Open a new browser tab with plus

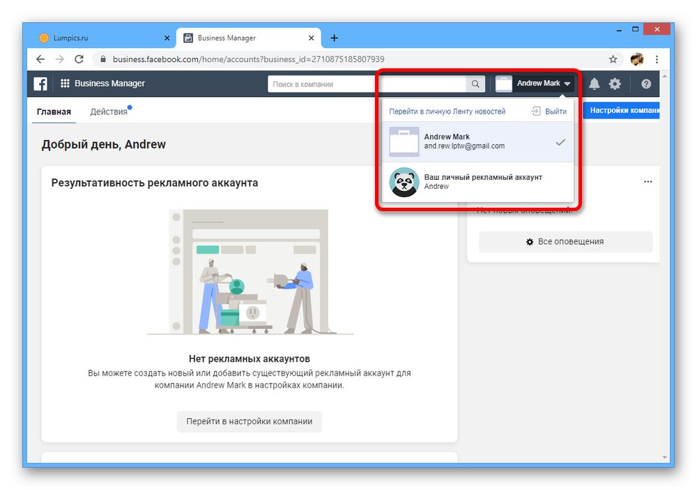click(x=335, y=38)
